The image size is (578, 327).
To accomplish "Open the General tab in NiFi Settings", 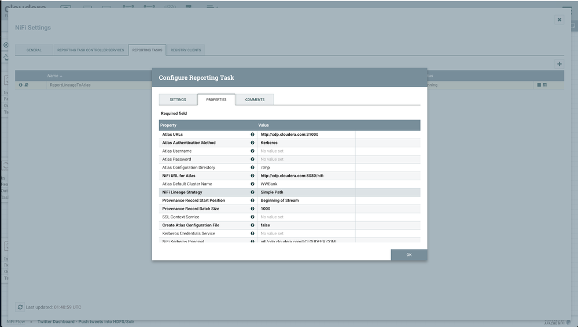I will pyautogui.click(x=34, y=50).
